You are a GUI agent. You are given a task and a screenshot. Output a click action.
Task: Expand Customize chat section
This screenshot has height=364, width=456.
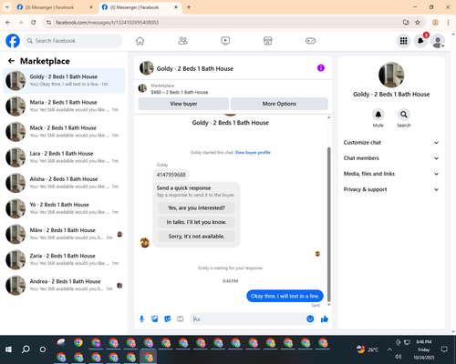pos(391,143)
